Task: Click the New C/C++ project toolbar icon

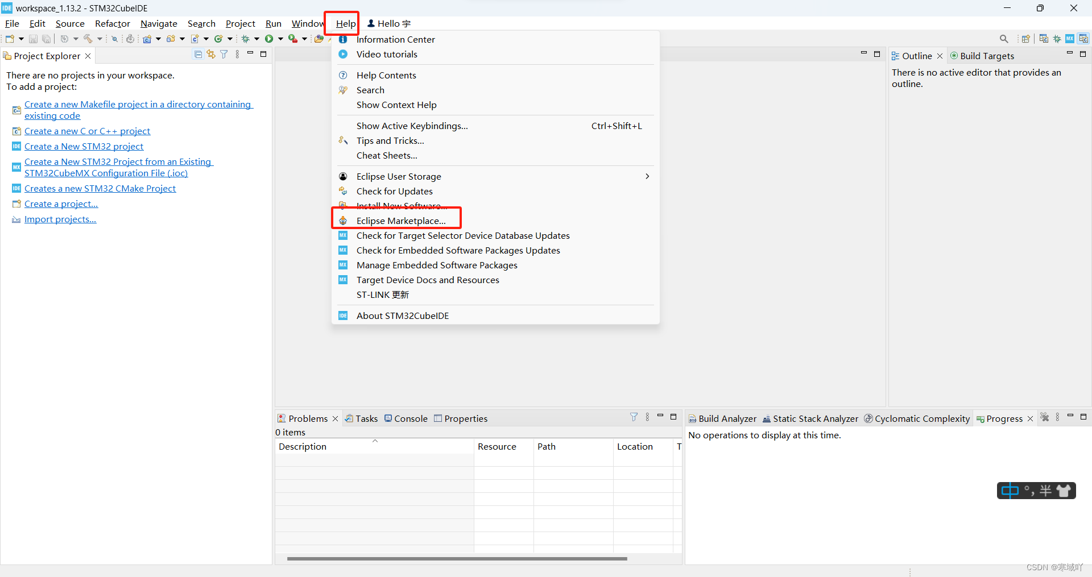Action: 147,39
